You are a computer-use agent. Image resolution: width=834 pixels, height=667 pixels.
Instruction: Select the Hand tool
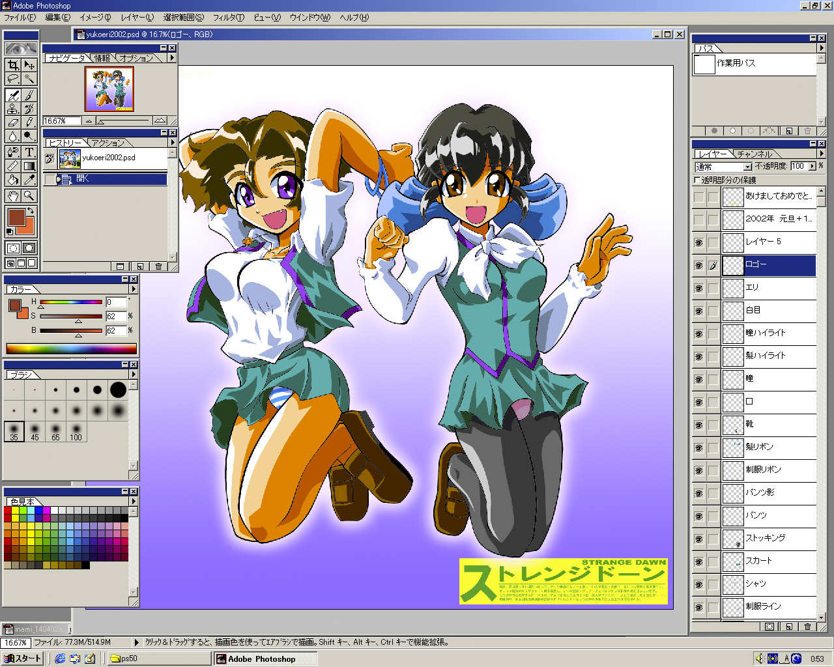coord(13,195)
